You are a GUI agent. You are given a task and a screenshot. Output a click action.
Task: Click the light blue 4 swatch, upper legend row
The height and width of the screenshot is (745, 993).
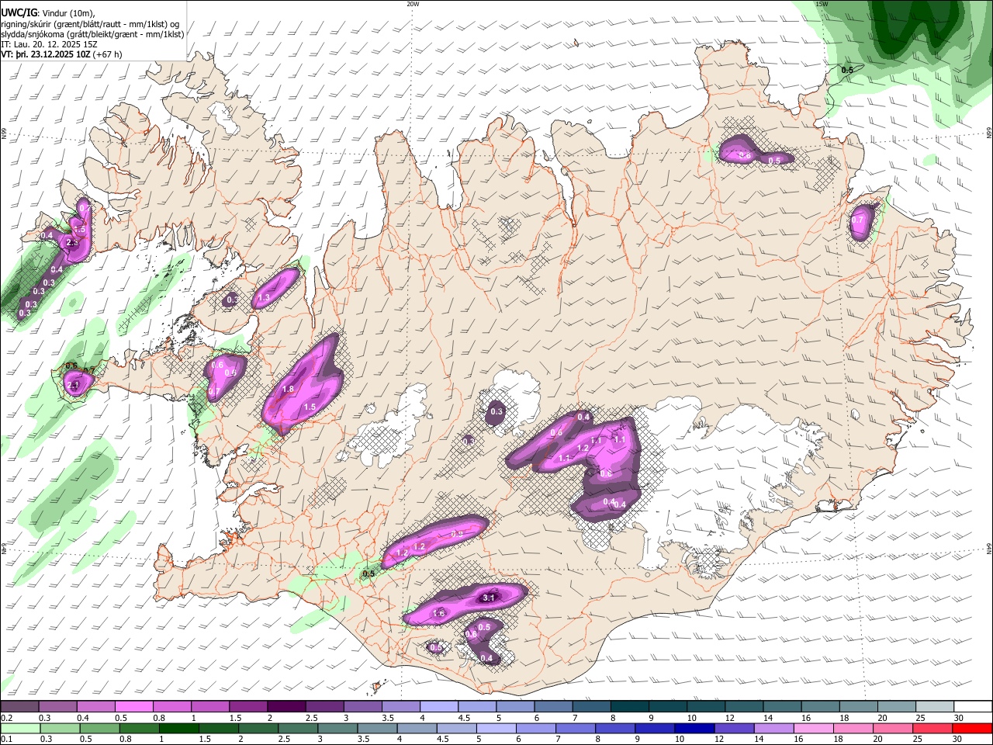(x=439, y=706)
